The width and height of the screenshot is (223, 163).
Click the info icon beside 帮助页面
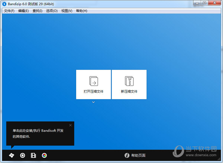point(127,155)
